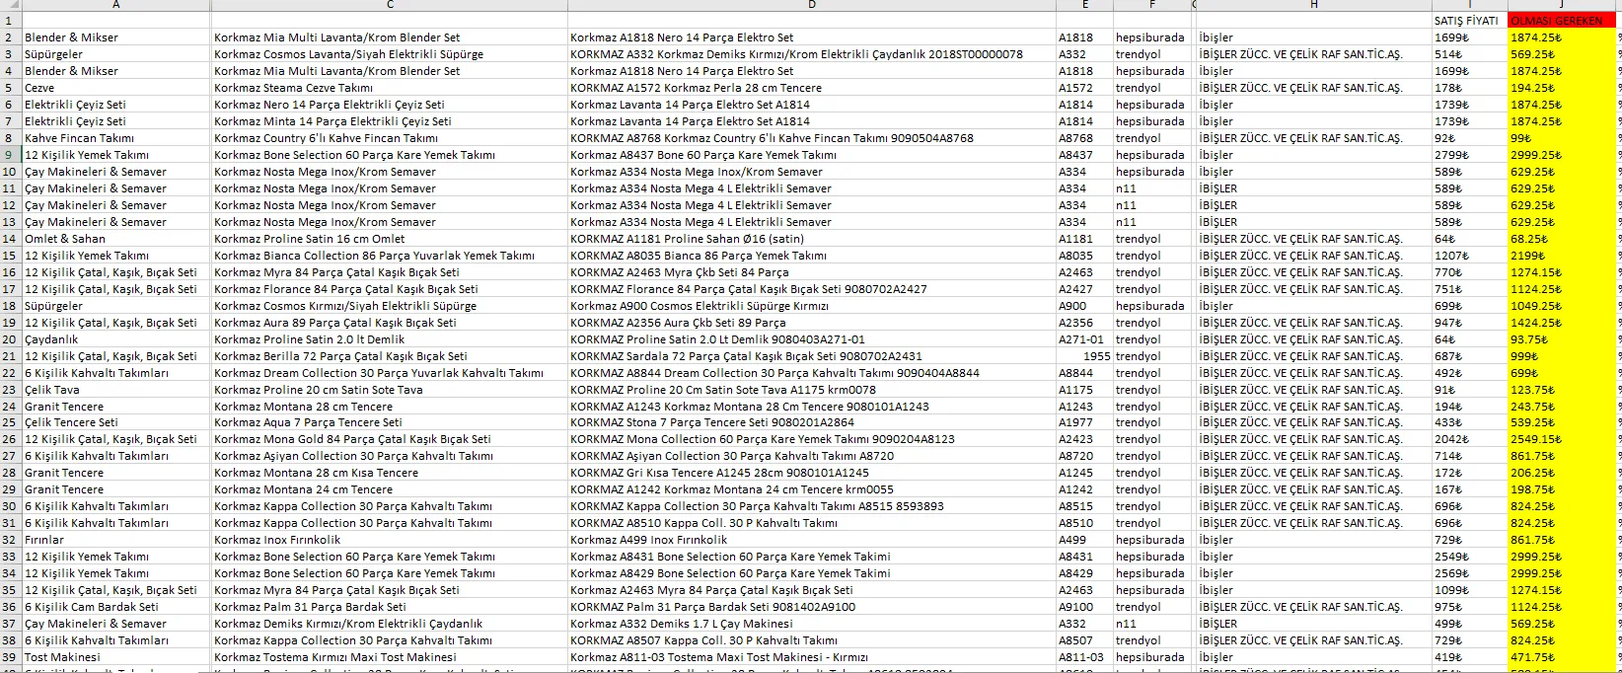
Task: Select the yellow 194.25₺ cell
Action: pyautogui.click(x=1562, y=88)
